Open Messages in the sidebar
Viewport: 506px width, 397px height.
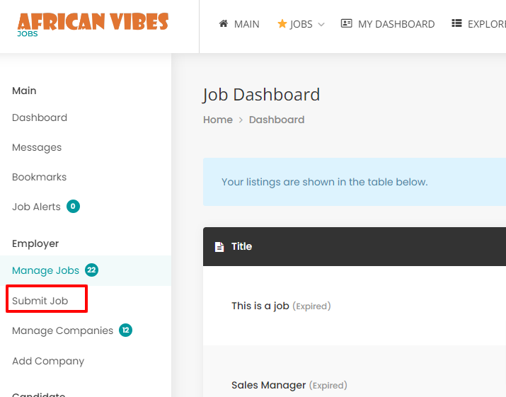37,147
